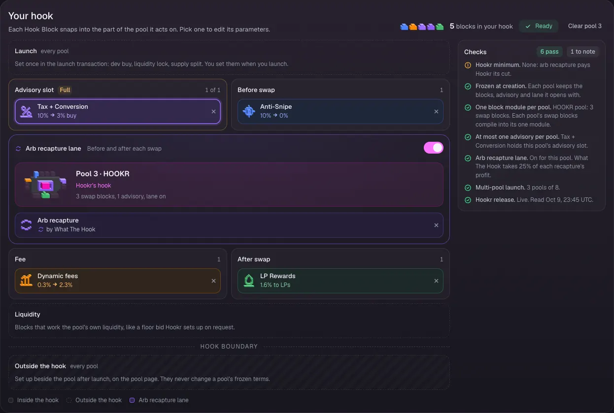This screenshot has width=614, height=413.
Task: Click the orange block icon in the header
Action: coord(413,27)
